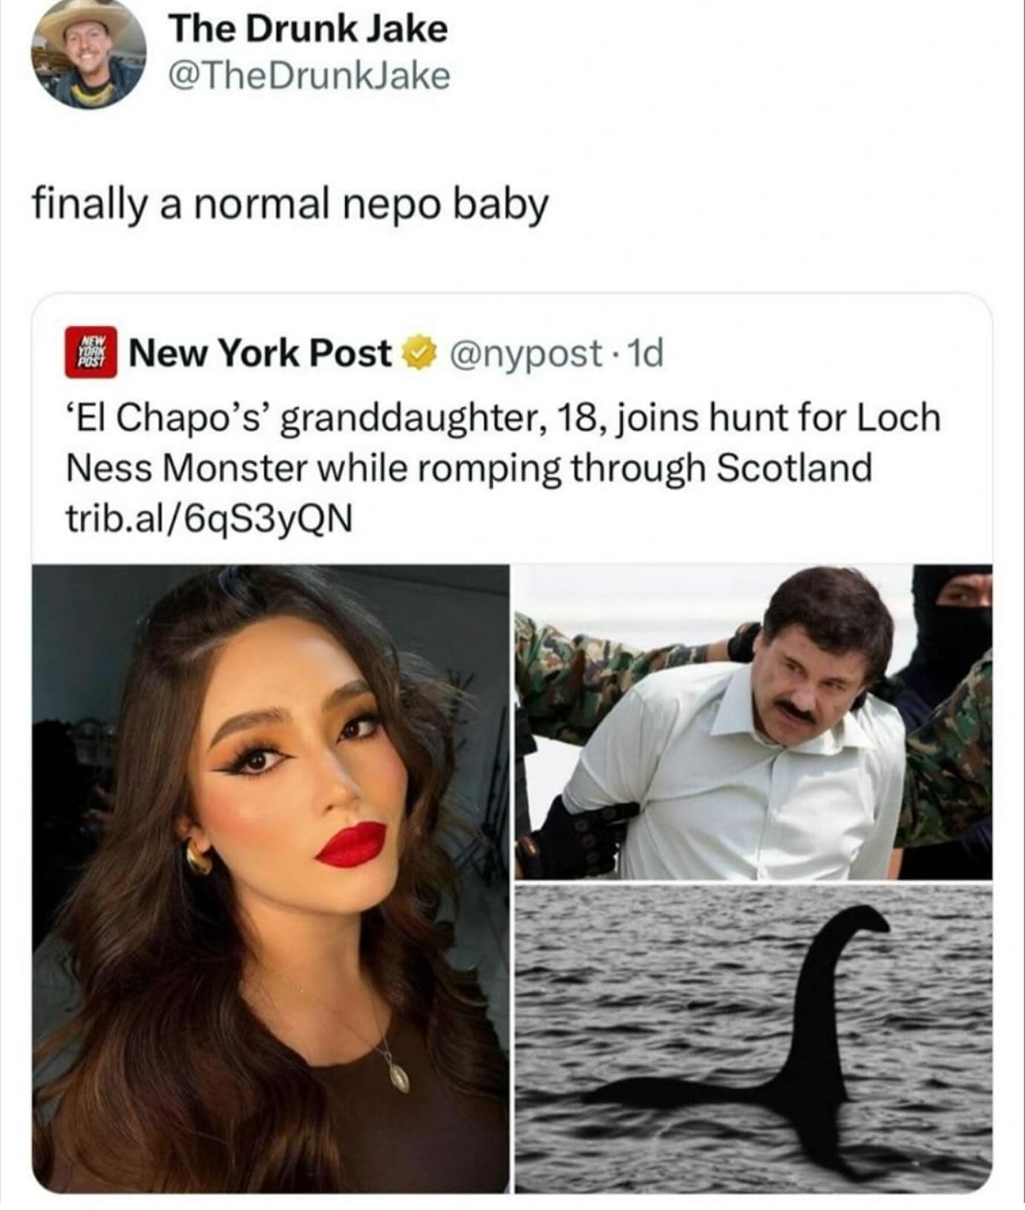Click the text "finally a normal nepo baby"
The height and width of the screenshot is (1210, 1025).
tap(290, 204)
